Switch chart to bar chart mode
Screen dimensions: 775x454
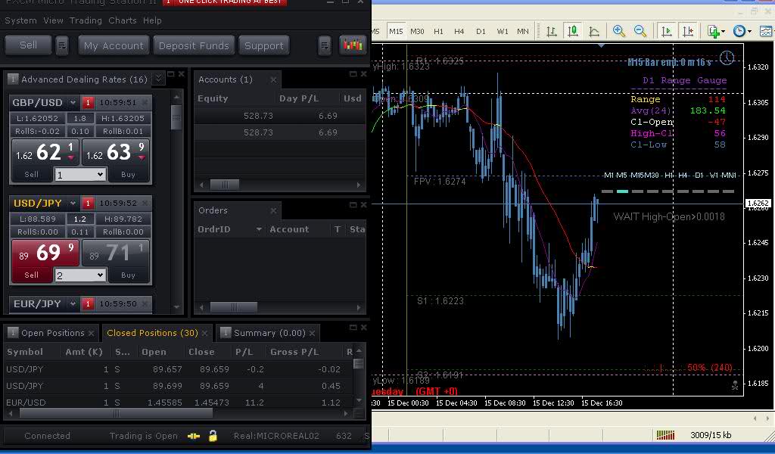point(552,31)
